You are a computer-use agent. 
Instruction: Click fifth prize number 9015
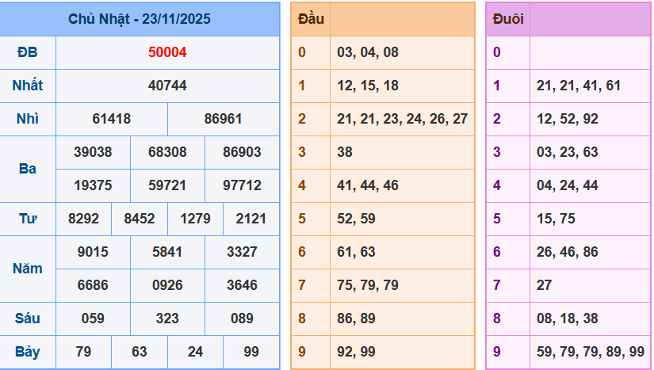(93, 252)
